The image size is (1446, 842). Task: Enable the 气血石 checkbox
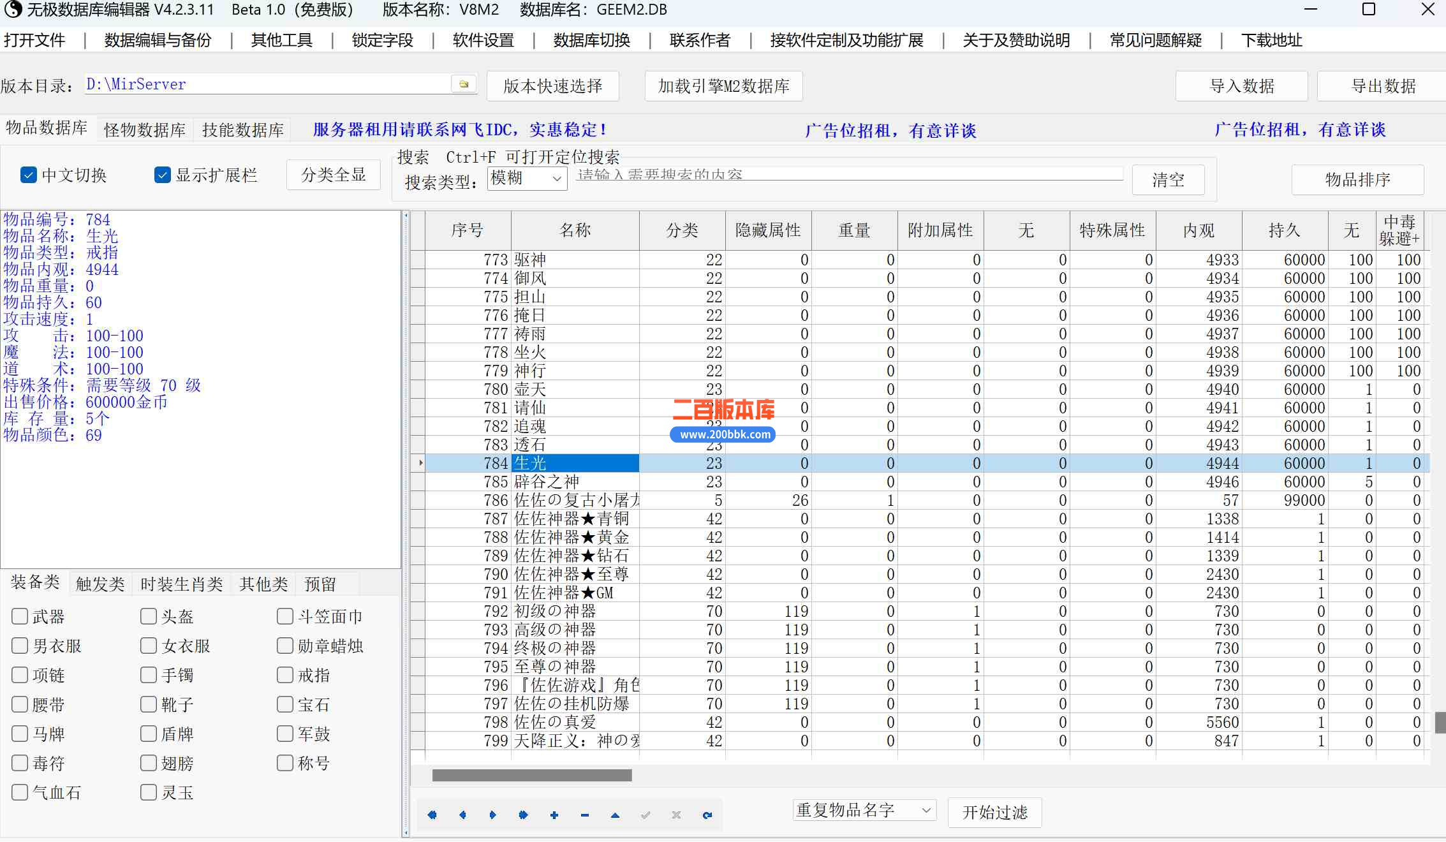click(x=20, y=792)
